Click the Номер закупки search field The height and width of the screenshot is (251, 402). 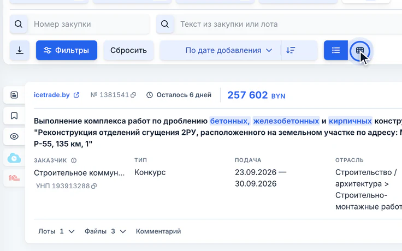point(88,24)
